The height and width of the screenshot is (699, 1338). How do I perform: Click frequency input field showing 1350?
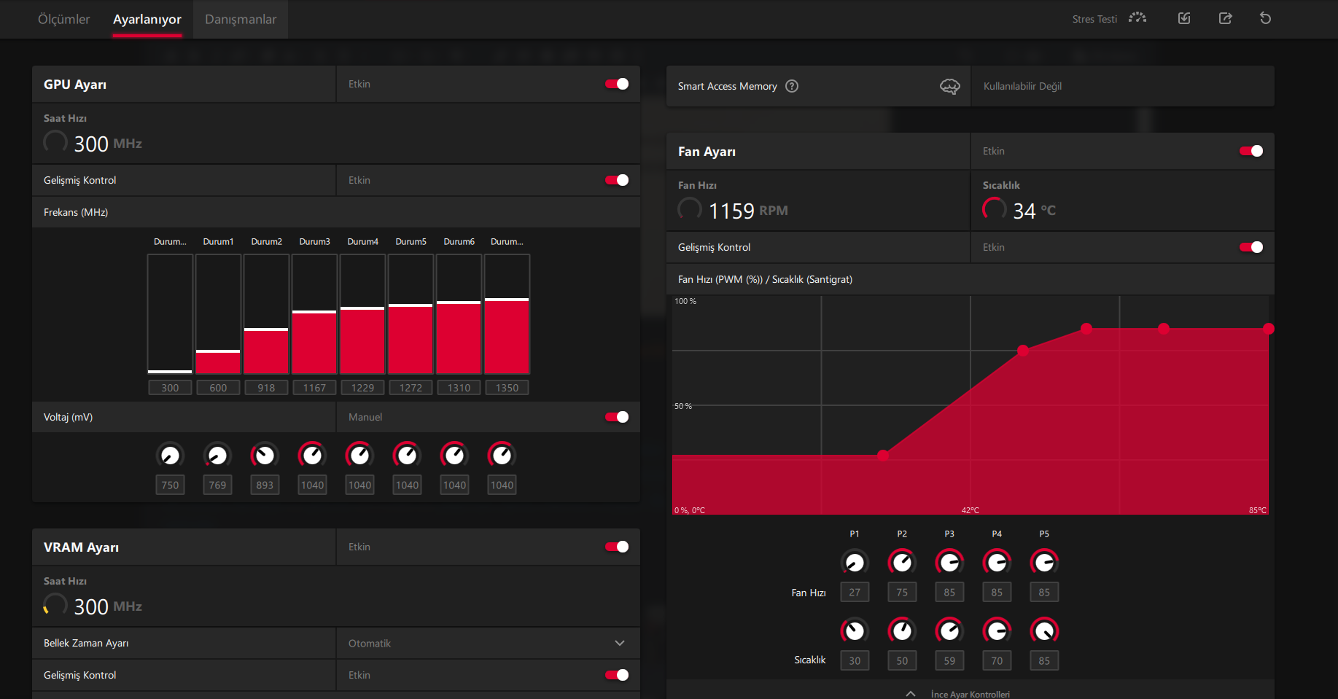[x=507, y=388]
